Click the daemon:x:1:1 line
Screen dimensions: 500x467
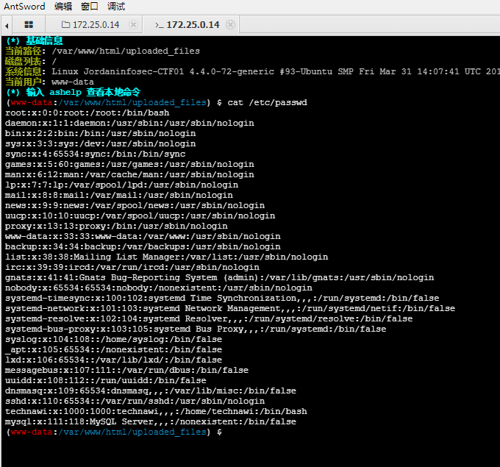pos(130,123)
